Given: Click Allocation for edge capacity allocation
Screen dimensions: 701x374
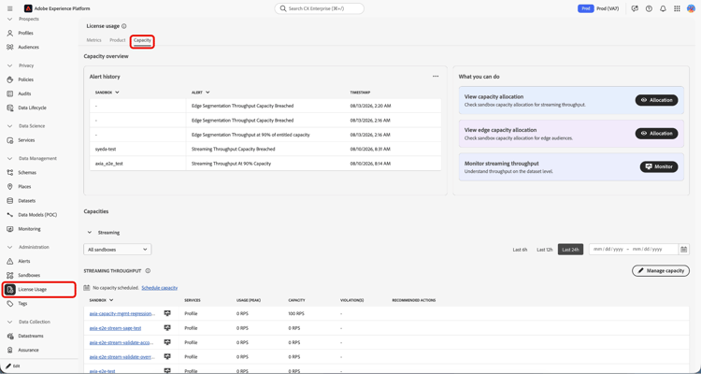Looking at the screenshot, I should (656, 134).
